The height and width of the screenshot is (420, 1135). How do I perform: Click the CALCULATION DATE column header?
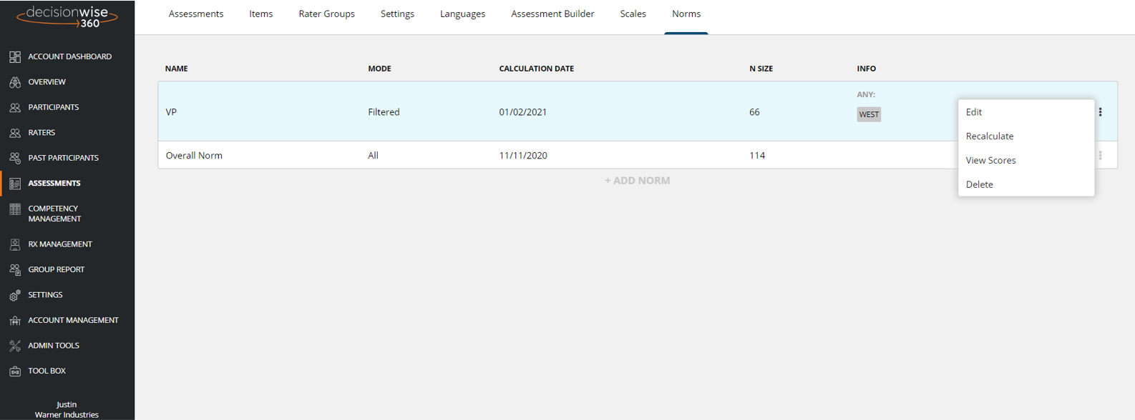pos(537,69)
